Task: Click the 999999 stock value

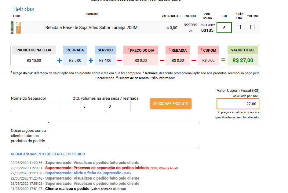Action: point(191,25)
